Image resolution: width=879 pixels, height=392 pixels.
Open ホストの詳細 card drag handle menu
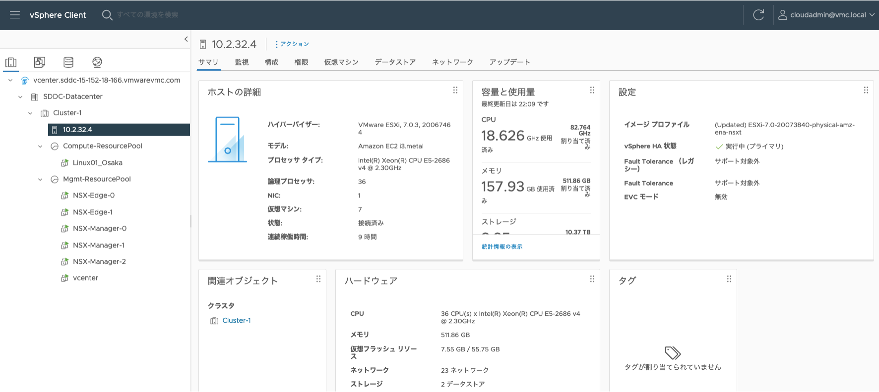click(x=455, y=90)
